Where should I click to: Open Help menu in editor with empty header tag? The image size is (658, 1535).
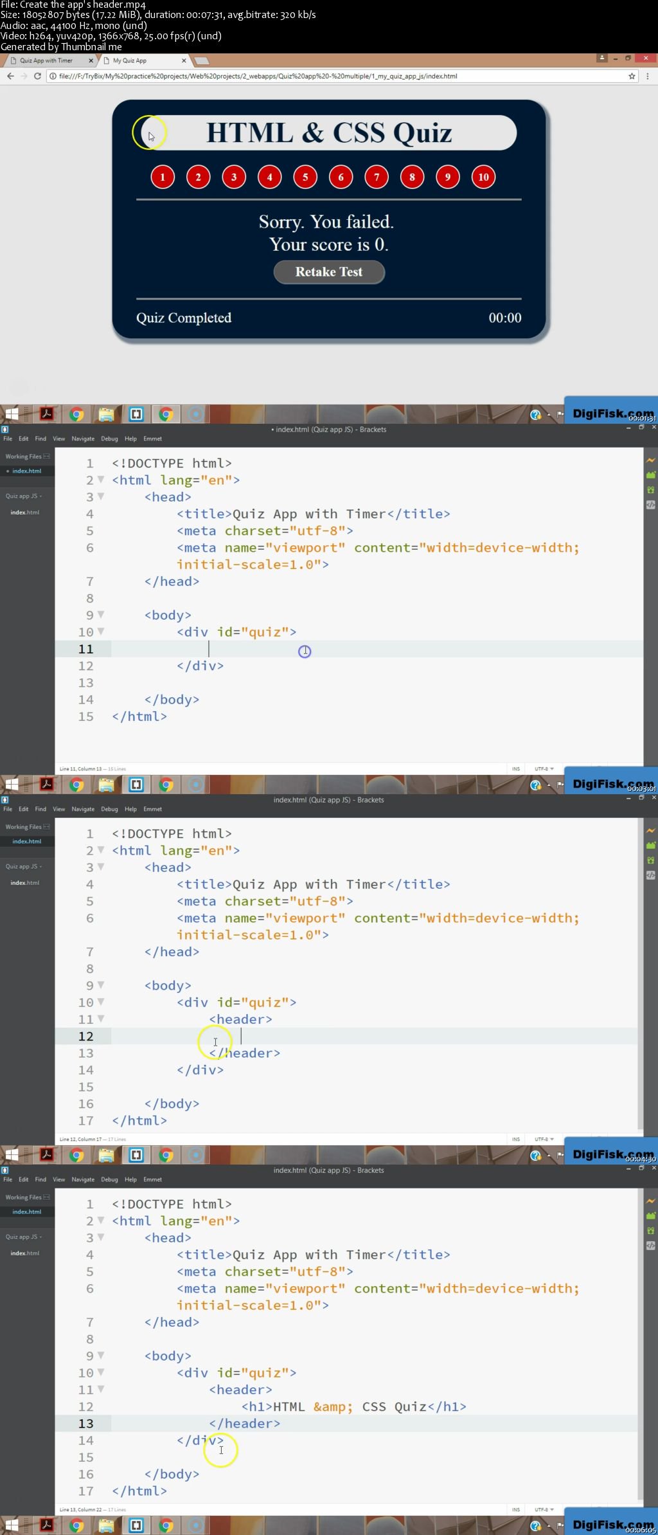[x=130, y=809]
